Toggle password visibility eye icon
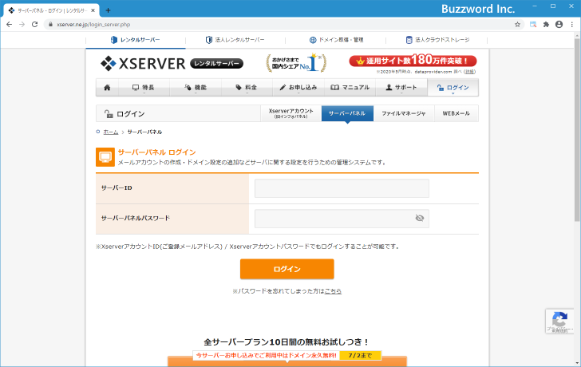 [x=420, y=218]
